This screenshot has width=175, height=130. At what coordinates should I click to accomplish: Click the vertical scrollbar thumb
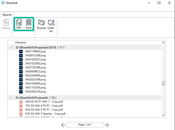pos(164,83)
